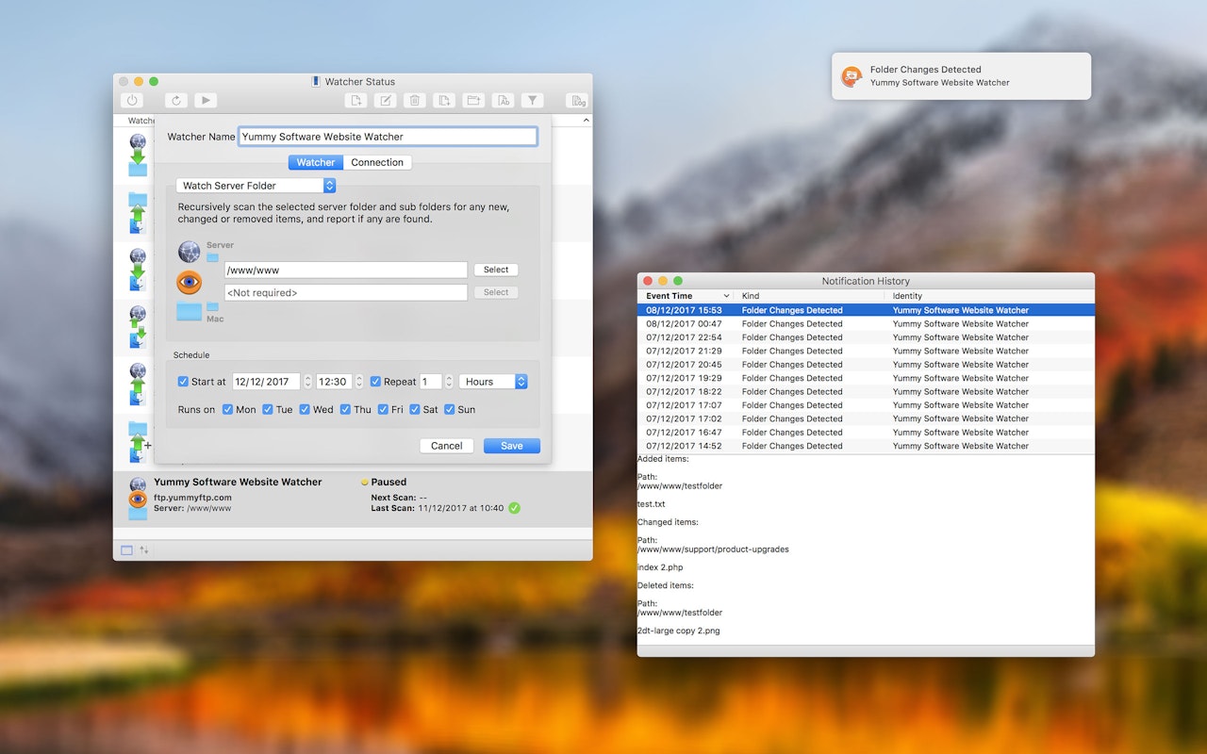1207x754 pixels.
Task: Click the Repeat count stepper arrows
Action: coord(449,382)
